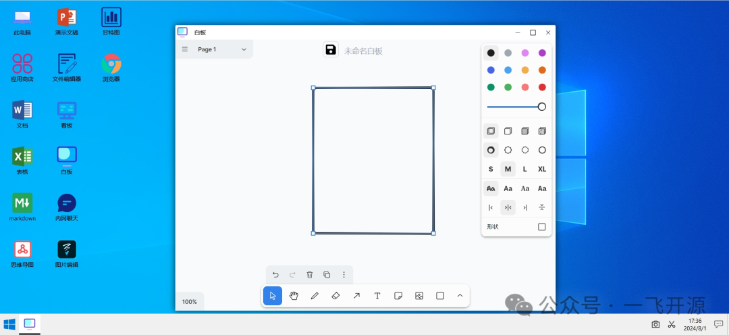Open the three-dot more actions menu

pyautogui.click(x=344, y=275)
